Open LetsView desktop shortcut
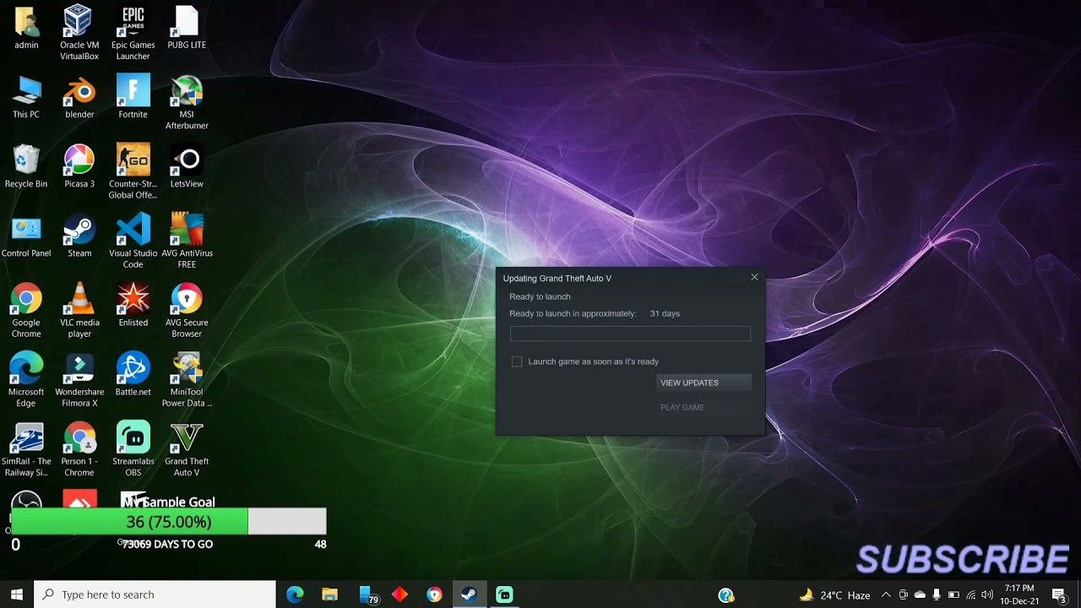Viewport: 1081px width, 608px height. pos(187,166)
